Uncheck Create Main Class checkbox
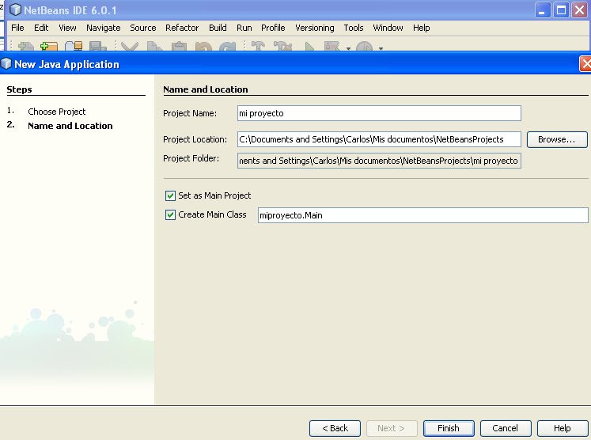The height and width of the screenshot is (440, 591). tap(170, 214)
